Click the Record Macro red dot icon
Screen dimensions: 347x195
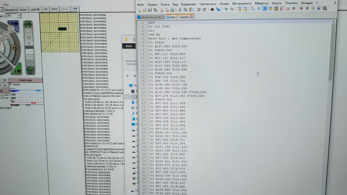(x=301, y=8)
